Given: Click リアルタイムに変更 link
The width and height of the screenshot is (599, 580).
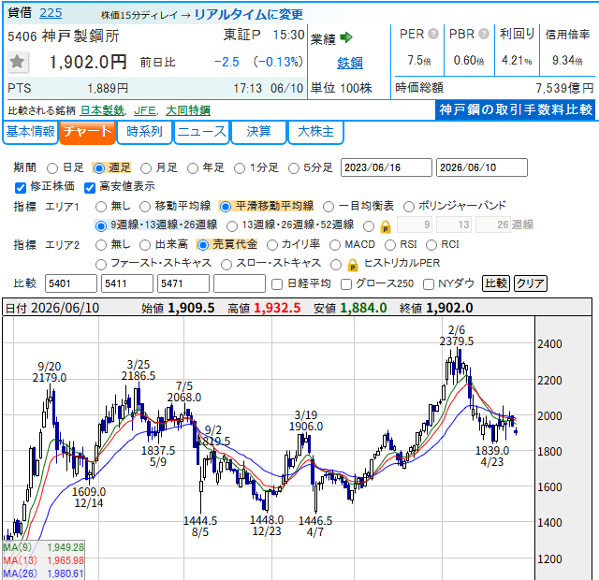Looking at the screenshot, I should coord(249,15).
